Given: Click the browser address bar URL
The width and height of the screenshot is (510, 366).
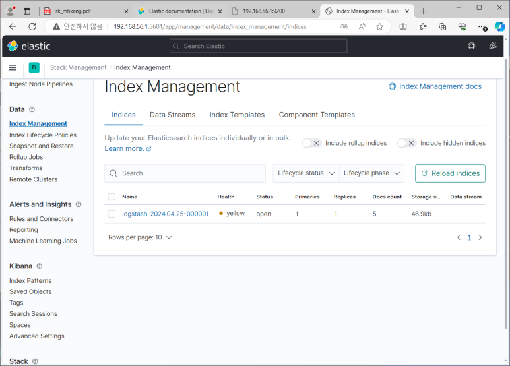Looking at the screenshot, I should tap(210, 26).
